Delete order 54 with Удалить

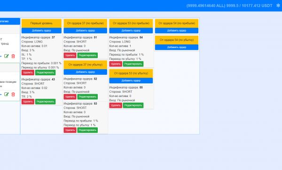[116, 64]
